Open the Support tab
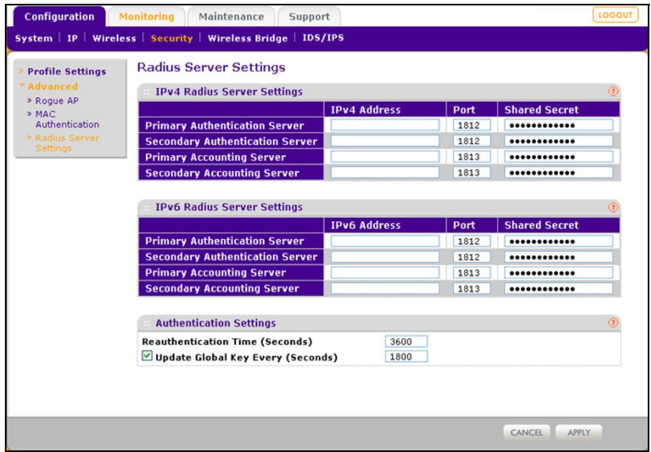The height and width of the screenshot is (452, 651). [x=309, y=16]
